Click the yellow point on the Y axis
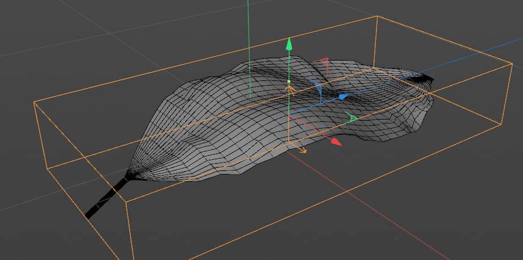 (289, 82)
